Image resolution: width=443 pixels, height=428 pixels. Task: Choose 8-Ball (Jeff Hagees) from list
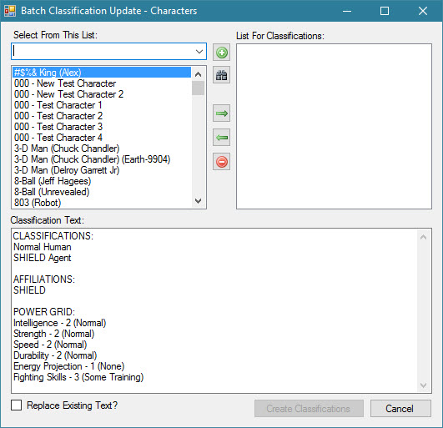(53, 181)
